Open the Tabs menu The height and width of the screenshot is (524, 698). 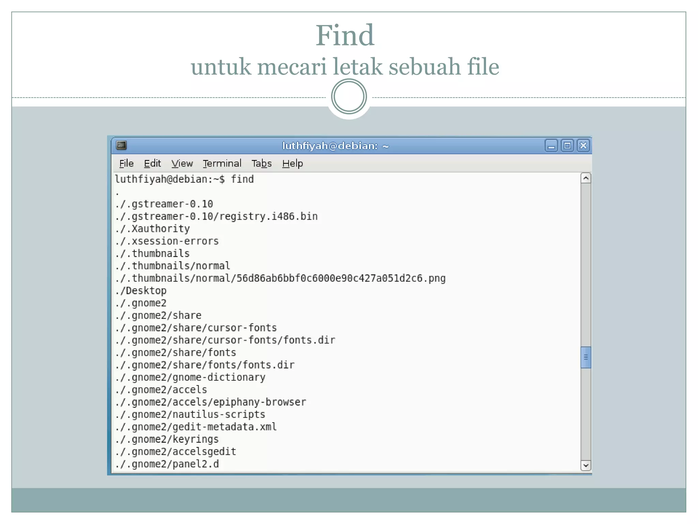pos(261,163)
